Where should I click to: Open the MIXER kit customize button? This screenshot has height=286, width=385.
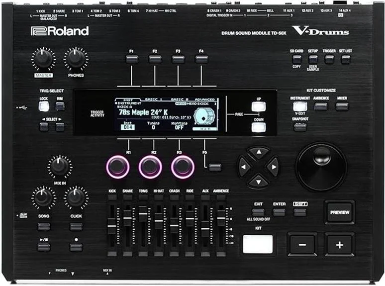(x=342, y=106)
